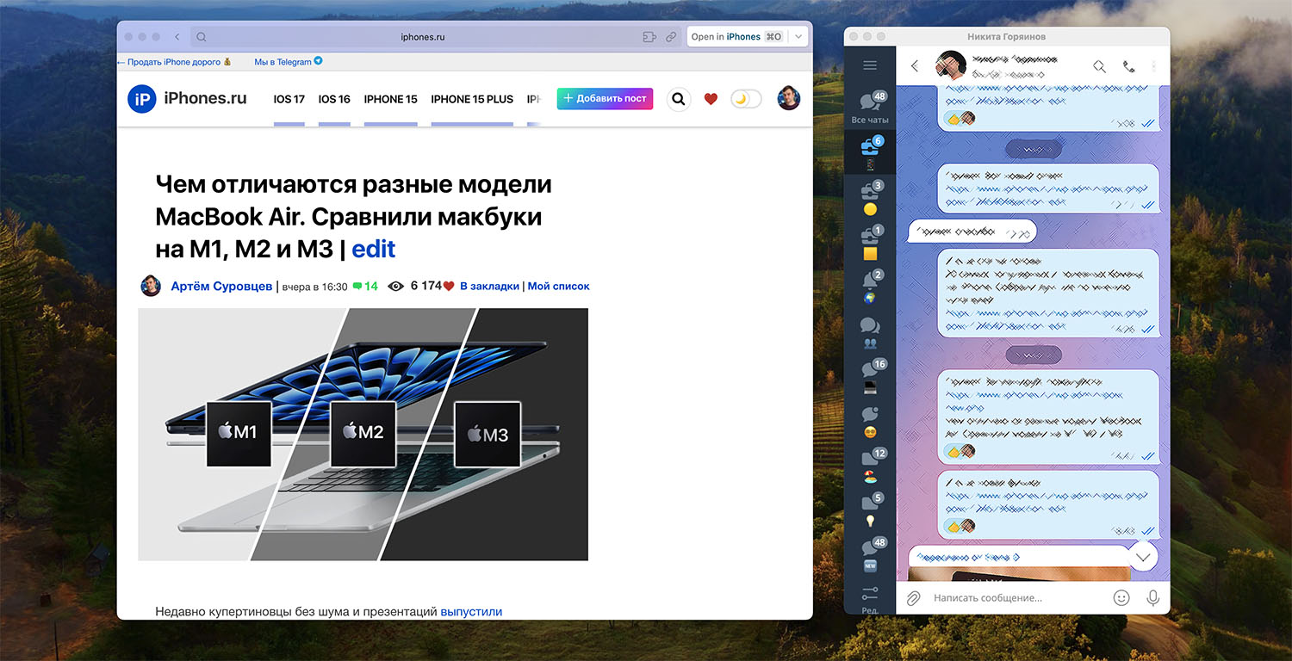Select Telegram folder with badge 12
Viewport: 1292px width, 661px height.
click(870, 466)
